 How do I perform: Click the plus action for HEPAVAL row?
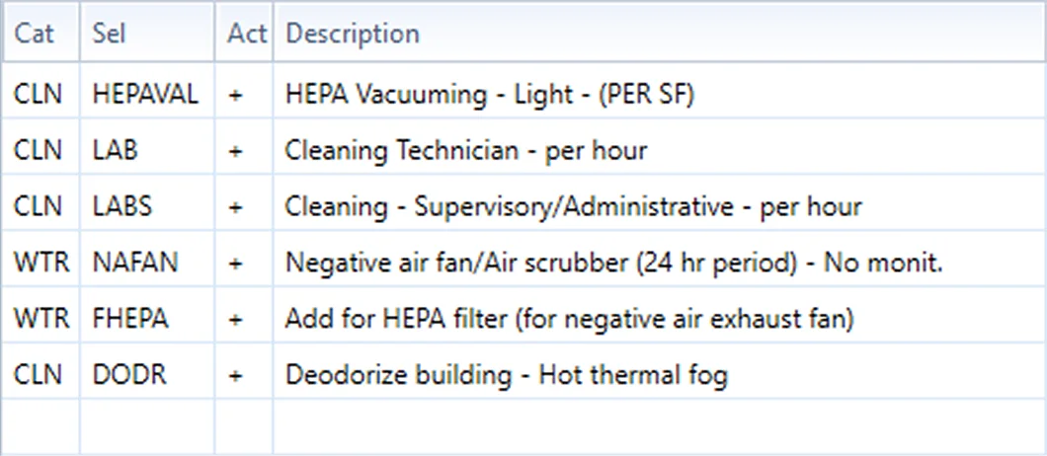click(x=234, y=95)
